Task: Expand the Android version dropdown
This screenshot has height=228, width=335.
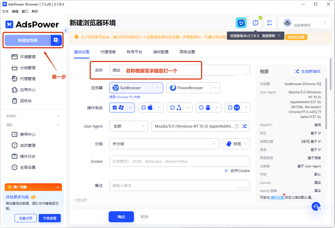Action: click(217, 108)
